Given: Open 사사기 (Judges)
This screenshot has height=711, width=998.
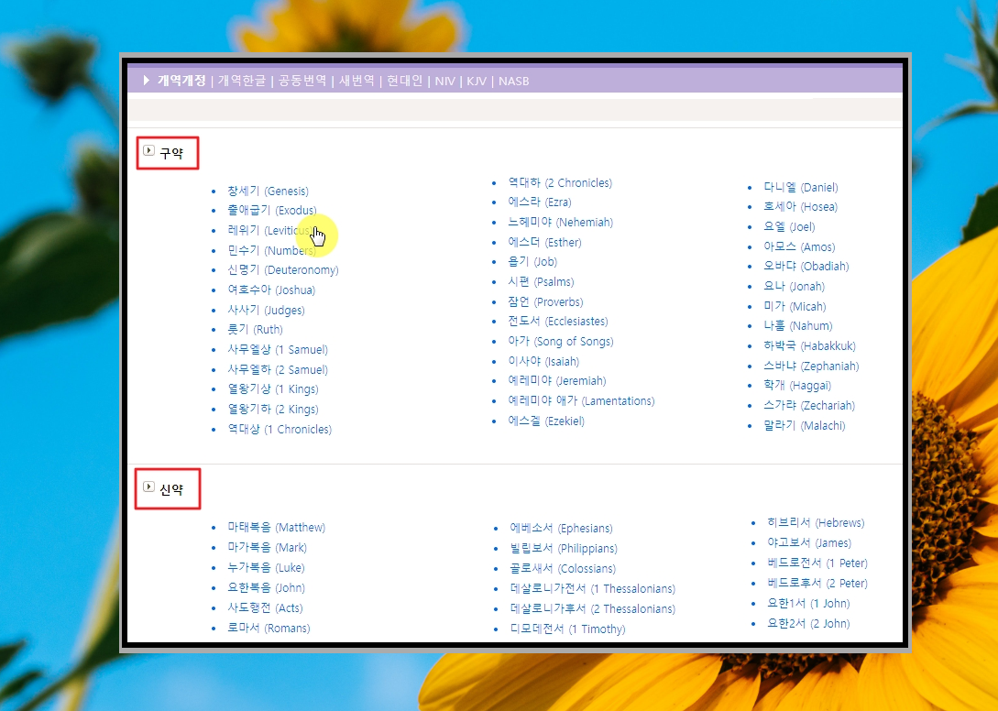Looking at the screenshot, I should pos(266,310).
